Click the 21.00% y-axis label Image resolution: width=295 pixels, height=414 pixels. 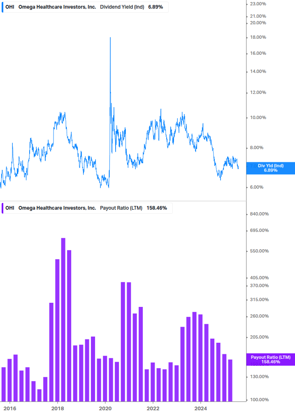(258, 16)
